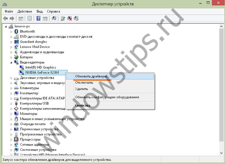Expand the Компьютер category arrow

11,93
